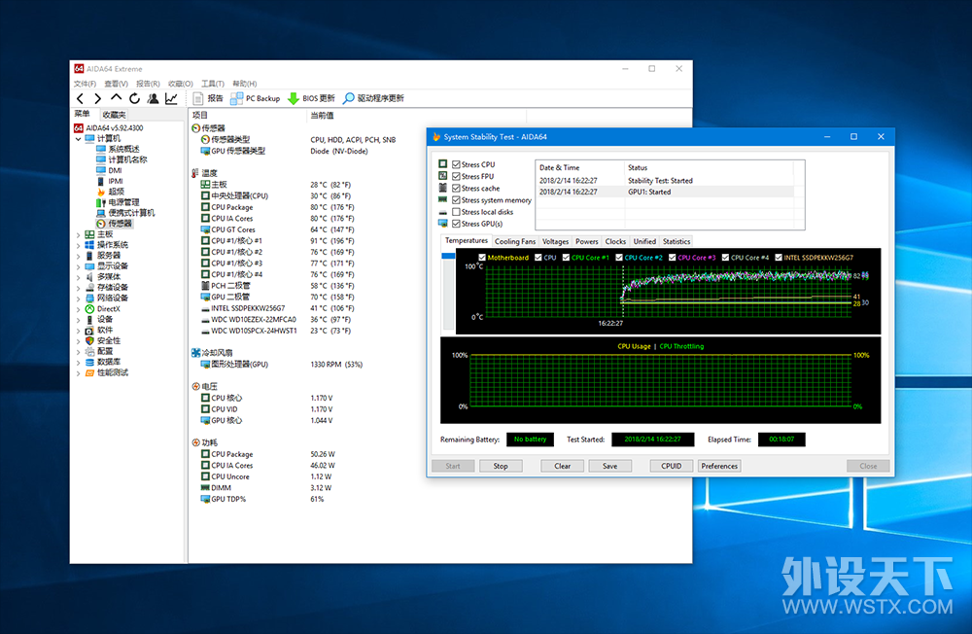Open the graph chart icon in AIDA64 toolbar

click(171, 98)
